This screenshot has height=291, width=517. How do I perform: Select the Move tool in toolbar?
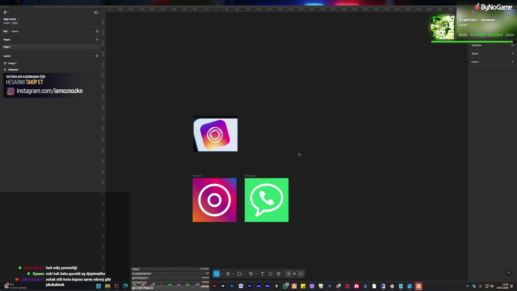tap(216, 274)
